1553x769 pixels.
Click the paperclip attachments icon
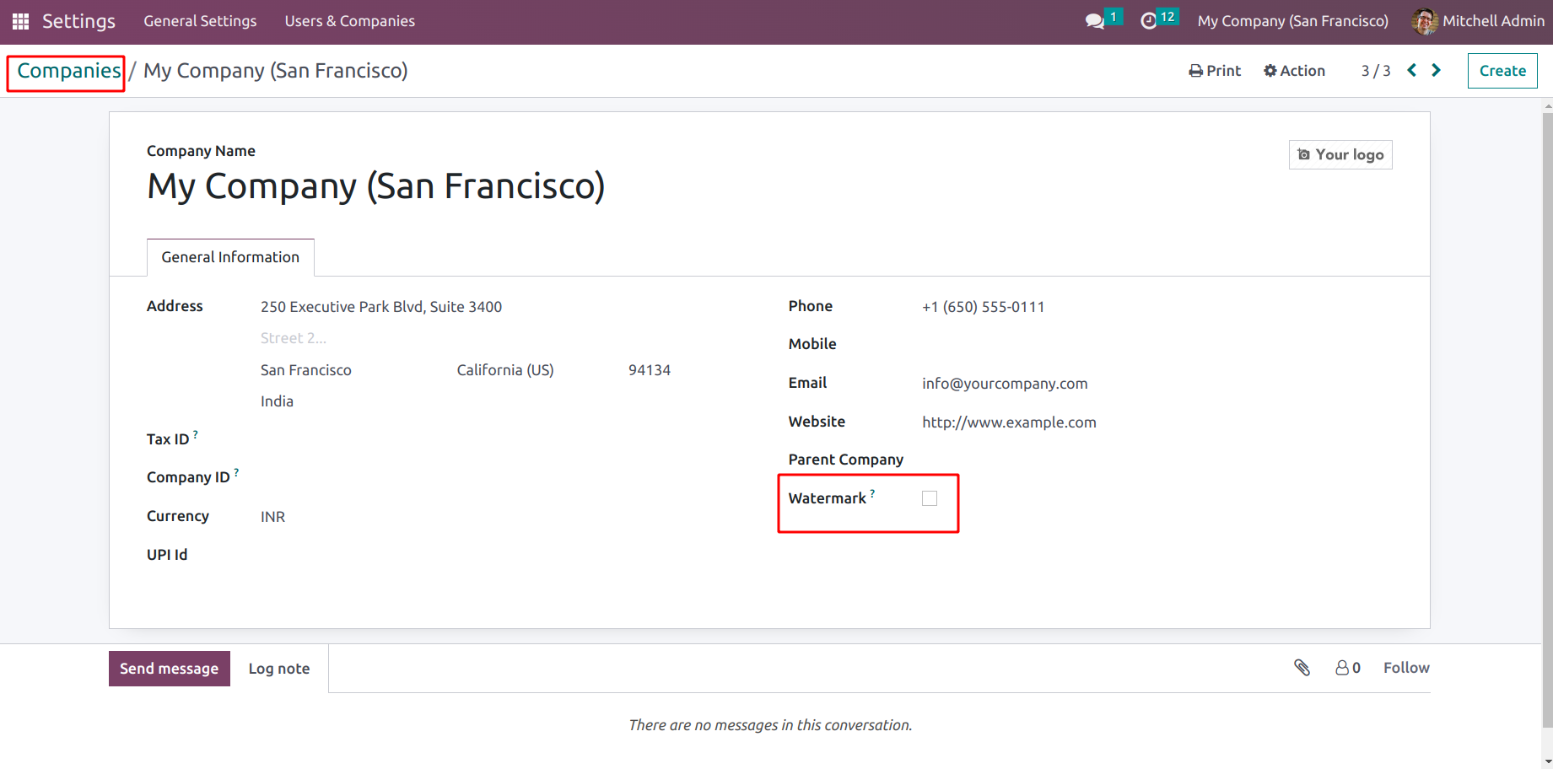pos(1302,668)
